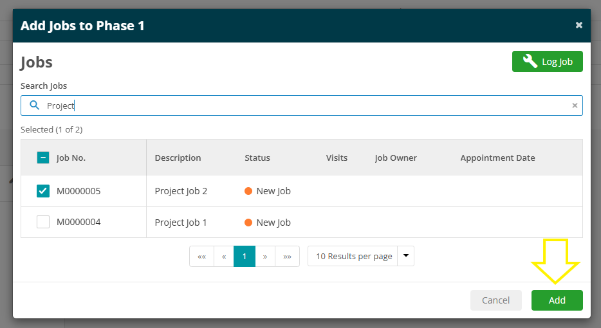The image size is (601, 328).
Task: Clear the search text with the X icon
Action: (575, 105)
